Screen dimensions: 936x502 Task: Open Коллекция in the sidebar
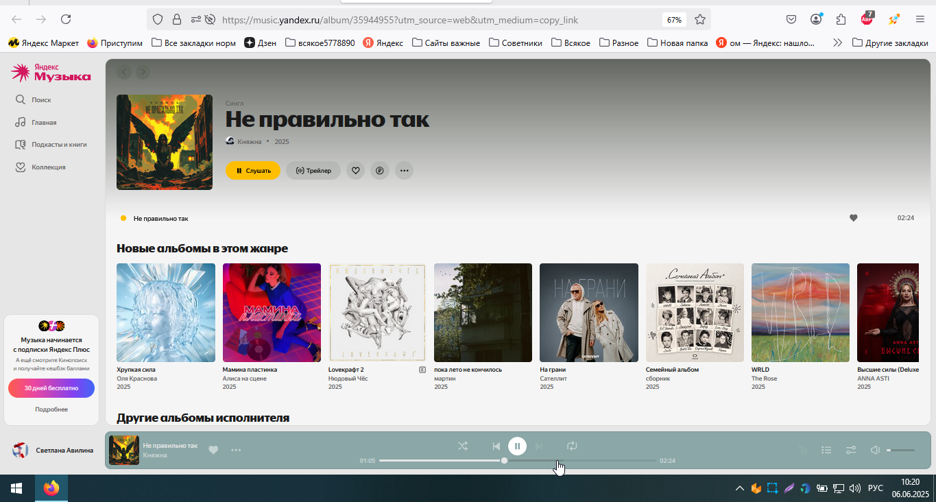40,167
